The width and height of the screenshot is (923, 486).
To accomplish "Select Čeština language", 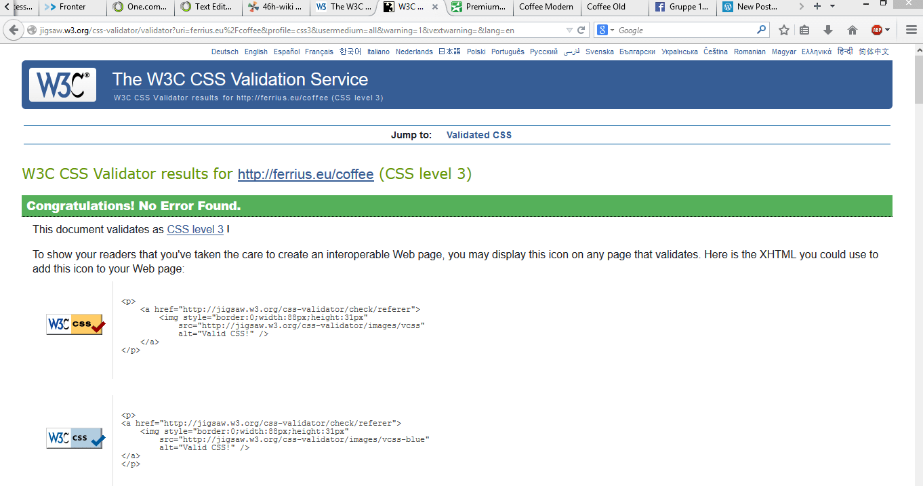I will point(716,52).
